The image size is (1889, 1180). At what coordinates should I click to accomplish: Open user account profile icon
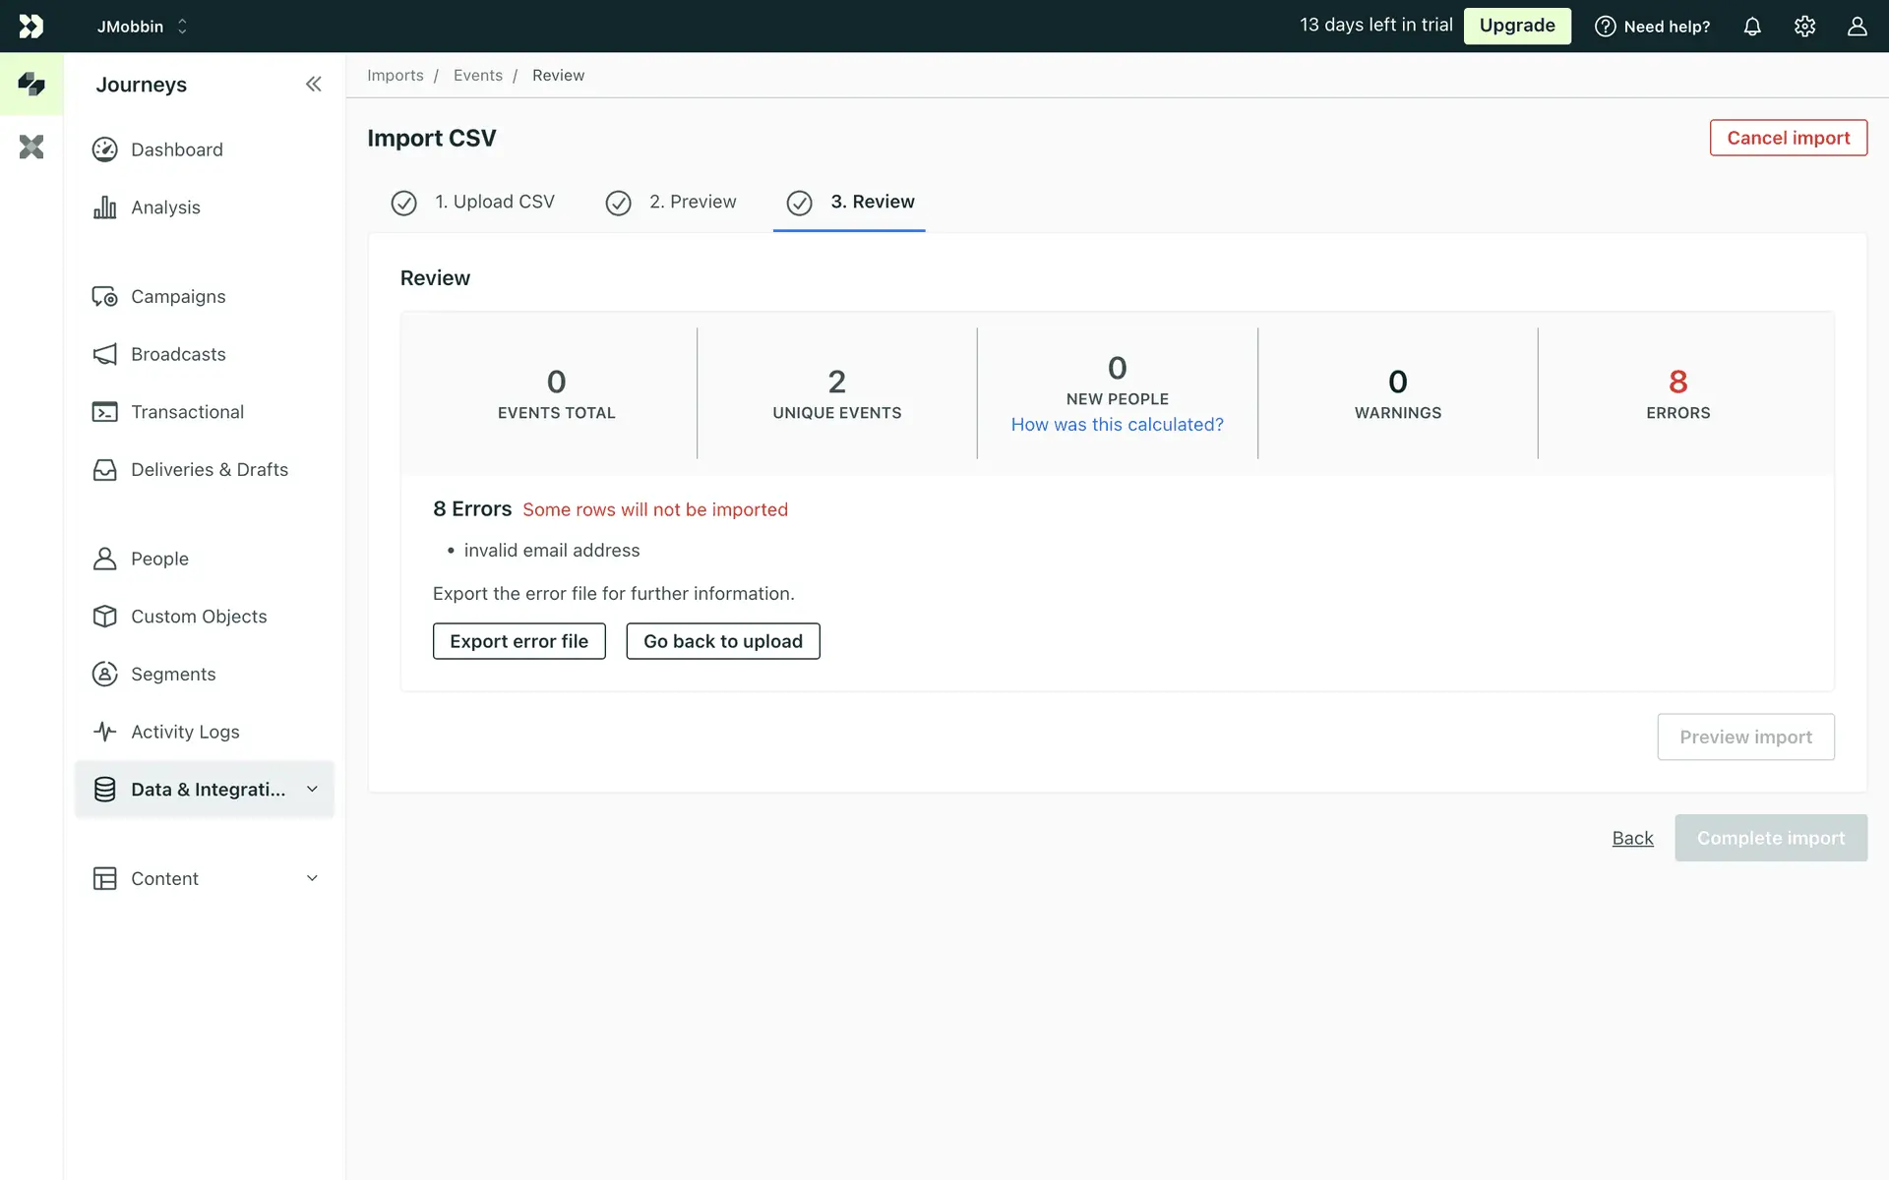point(1857,27)
